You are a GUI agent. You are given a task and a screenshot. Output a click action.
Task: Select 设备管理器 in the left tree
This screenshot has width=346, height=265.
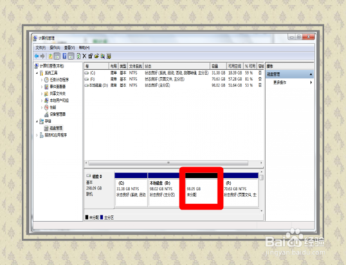click(57, 114)
